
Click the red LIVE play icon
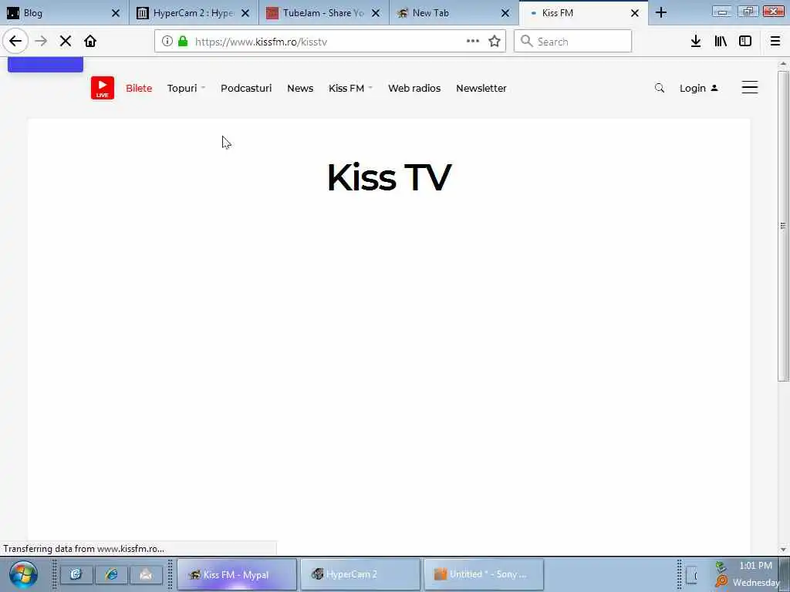(x=103, y=88)
